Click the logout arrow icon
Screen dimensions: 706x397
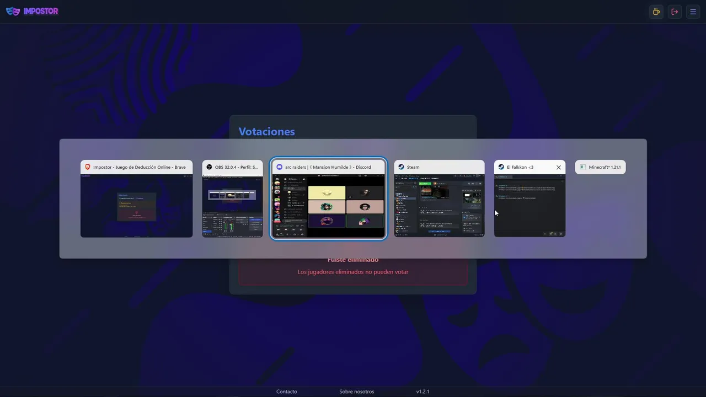click(x=675, y=12)
